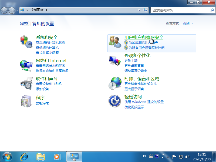
Task: Select the 程序 category icon
Action: 26,101
